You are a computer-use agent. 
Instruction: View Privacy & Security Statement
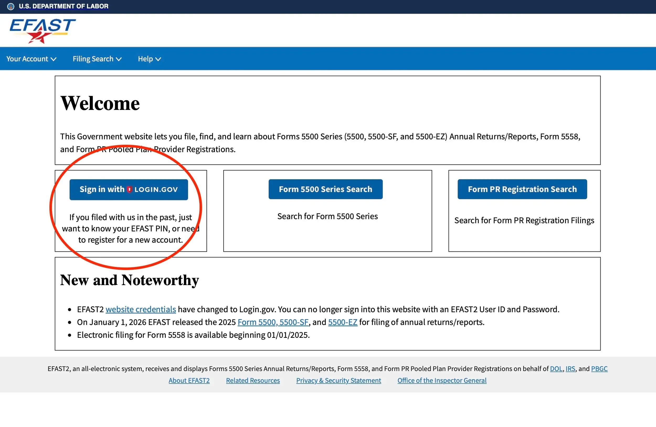[338, 380]
